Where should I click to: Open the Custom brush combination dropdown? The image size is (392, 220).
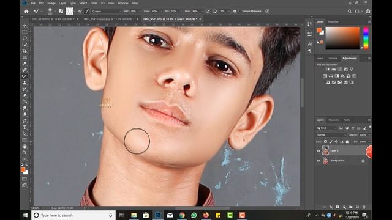click(x=106, y=11)
